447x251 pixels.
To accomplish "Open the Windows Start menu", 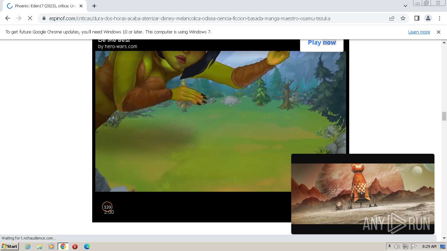I will 10,246.
